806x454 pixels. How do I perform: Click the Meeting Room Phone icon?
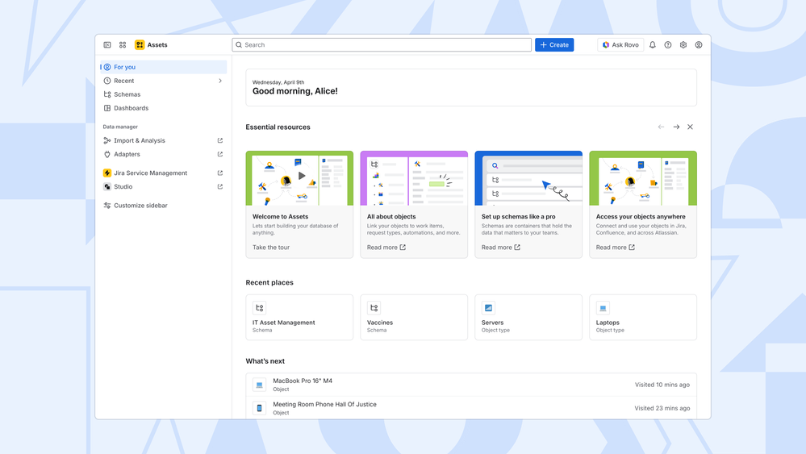click(x=260, y=408)
